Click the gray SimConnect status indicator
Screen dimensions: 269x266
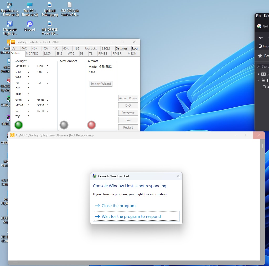pos(64,125)
